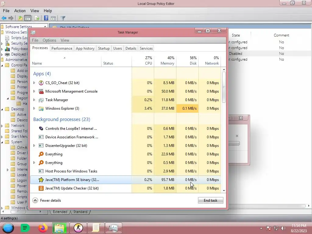312x234 pixels.
Task: Click Java Update Checker process icon
Action: pos(41,188)
